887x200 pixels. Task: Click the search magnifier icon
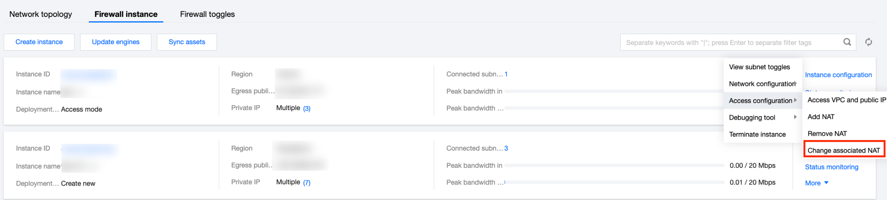tap(847, 42)
